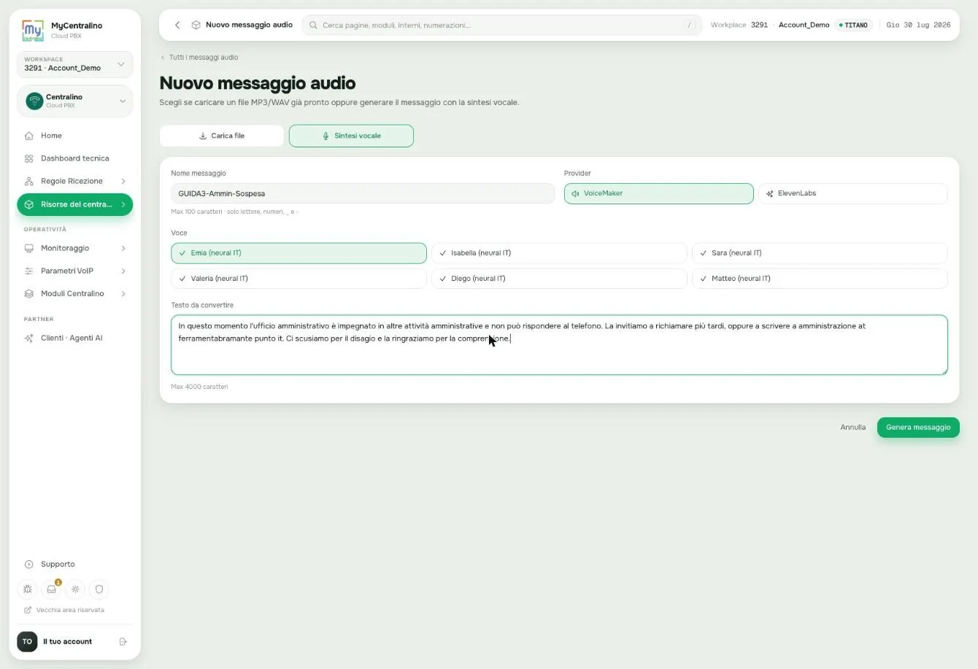
Task: Open Supporto in the sidebar
Action: pos(75,564)
